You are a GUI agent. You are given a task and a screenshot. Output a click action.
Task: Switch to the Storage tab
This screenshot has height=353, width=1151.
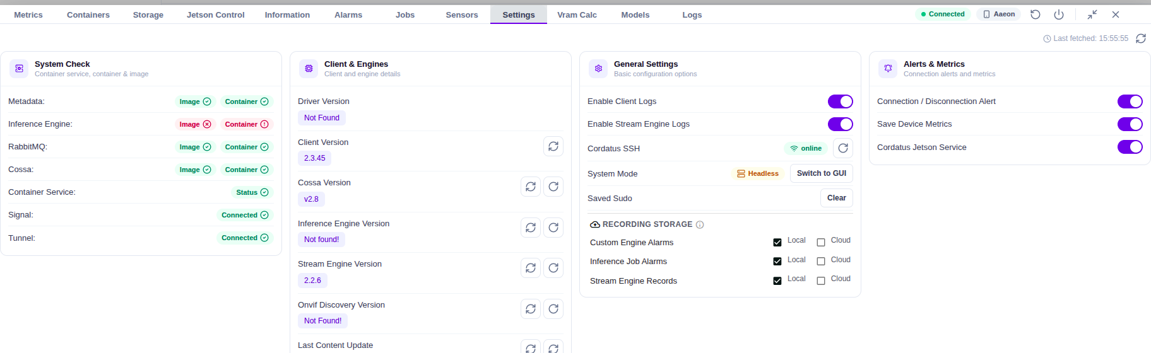[x=148, y=14]
